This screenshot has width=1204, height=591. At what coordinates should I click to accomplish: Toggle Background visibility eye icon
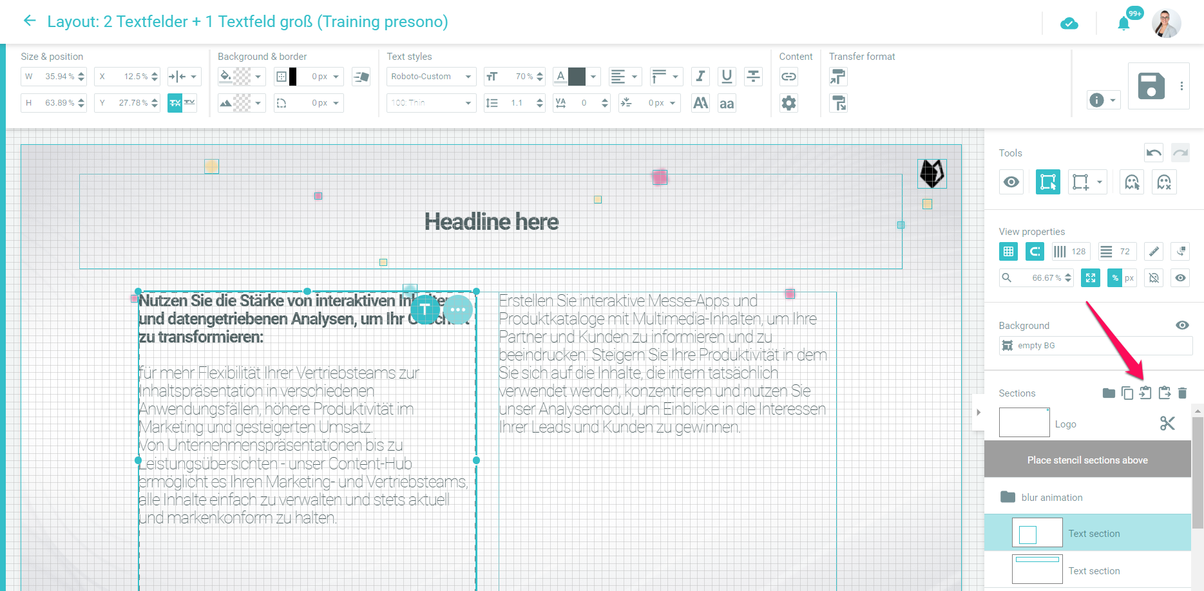click(x=1182, y=325)
